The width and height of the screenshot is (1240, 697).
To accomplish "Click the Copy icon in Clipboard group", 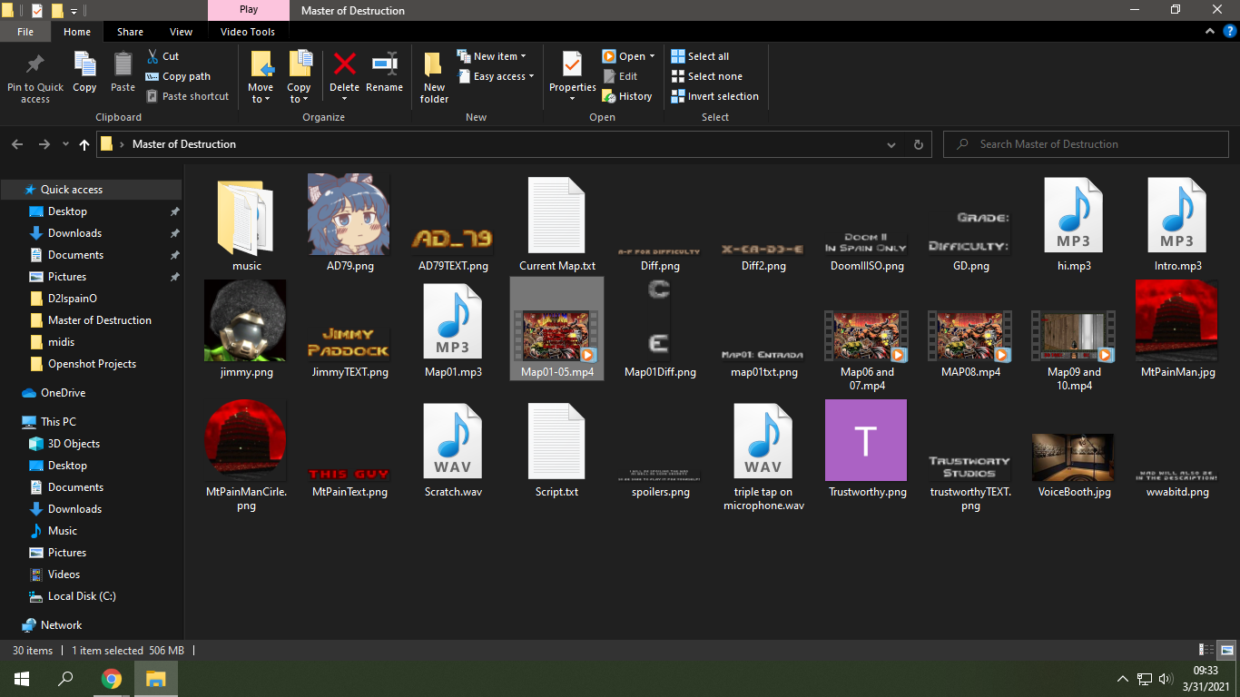I will click(x=84, y=64).
